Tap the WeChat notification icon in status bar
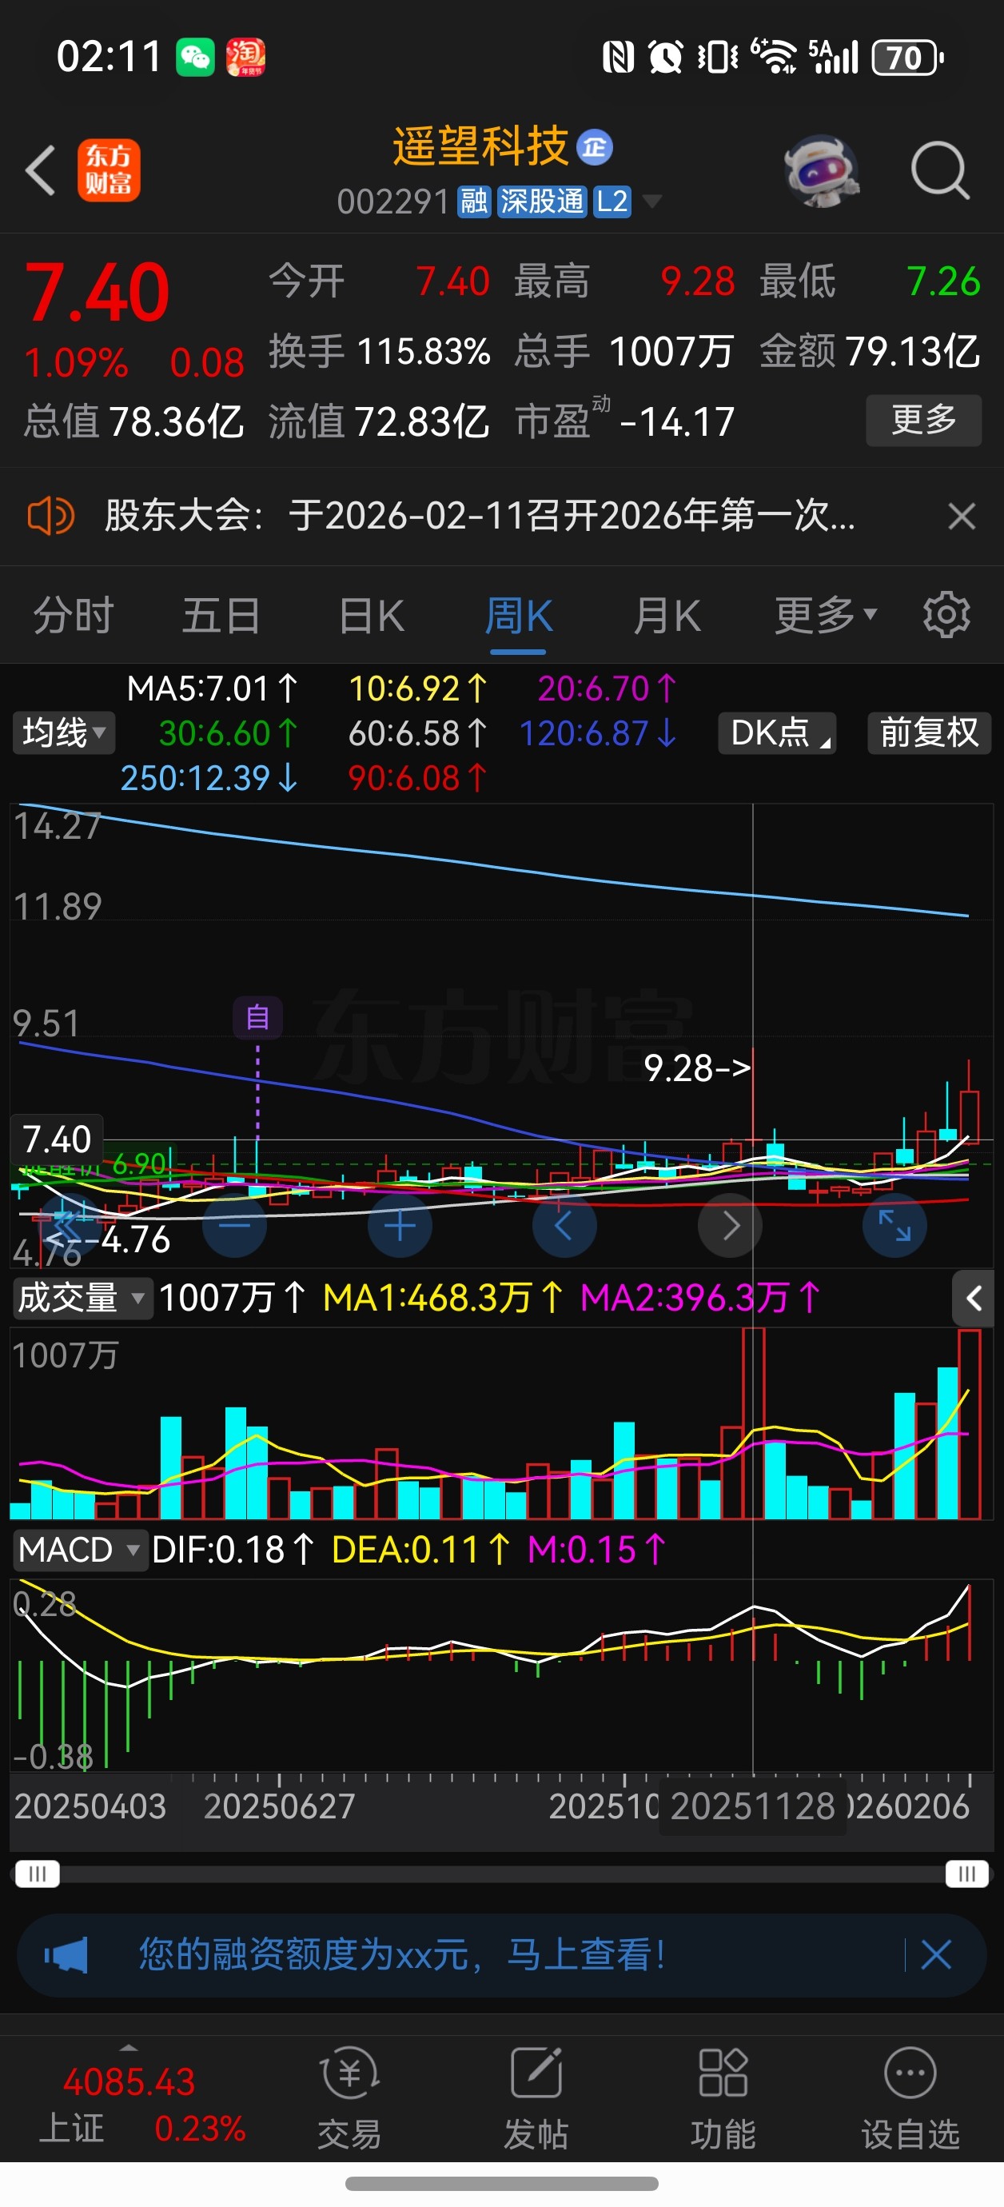This screenshot has height=2207, width=1004. pyautogui.click(x=195, y=58)
